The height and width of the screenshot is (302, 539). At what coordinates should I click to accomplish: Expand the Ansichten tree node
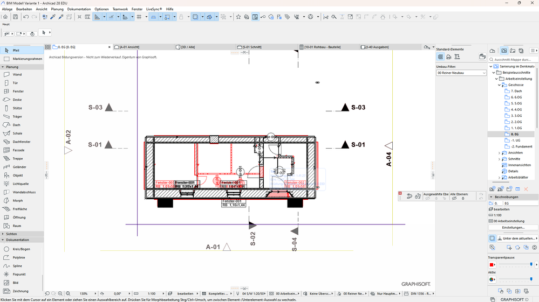pyautogui.click(x=499, y=153)
